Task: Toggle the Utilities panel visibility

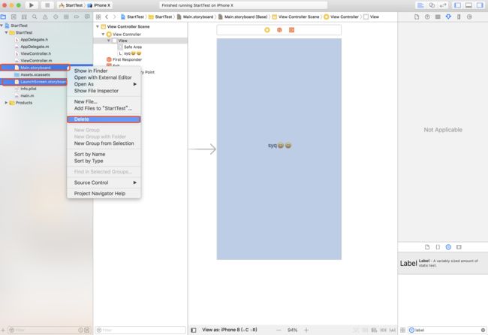Action: [480, 5]
